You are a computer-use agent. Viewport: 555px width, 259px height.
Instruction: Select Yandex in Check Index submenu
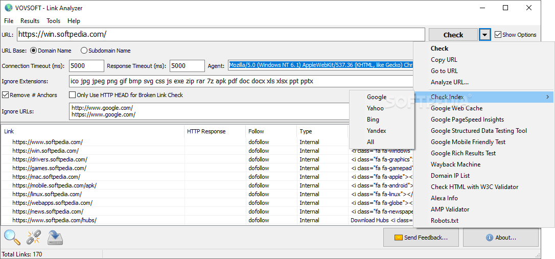coord(382,131)
